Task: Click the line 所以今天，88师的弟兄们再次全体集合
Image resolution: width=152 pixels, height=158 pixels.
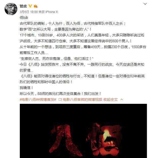Action: pyautogui.click(x=60, y=94)
